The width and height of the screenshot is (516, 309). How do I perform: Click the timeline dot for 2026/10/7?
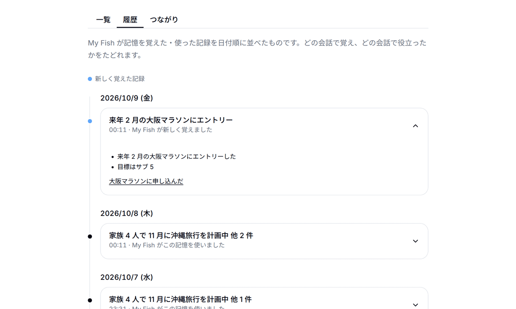click(90, 300)
